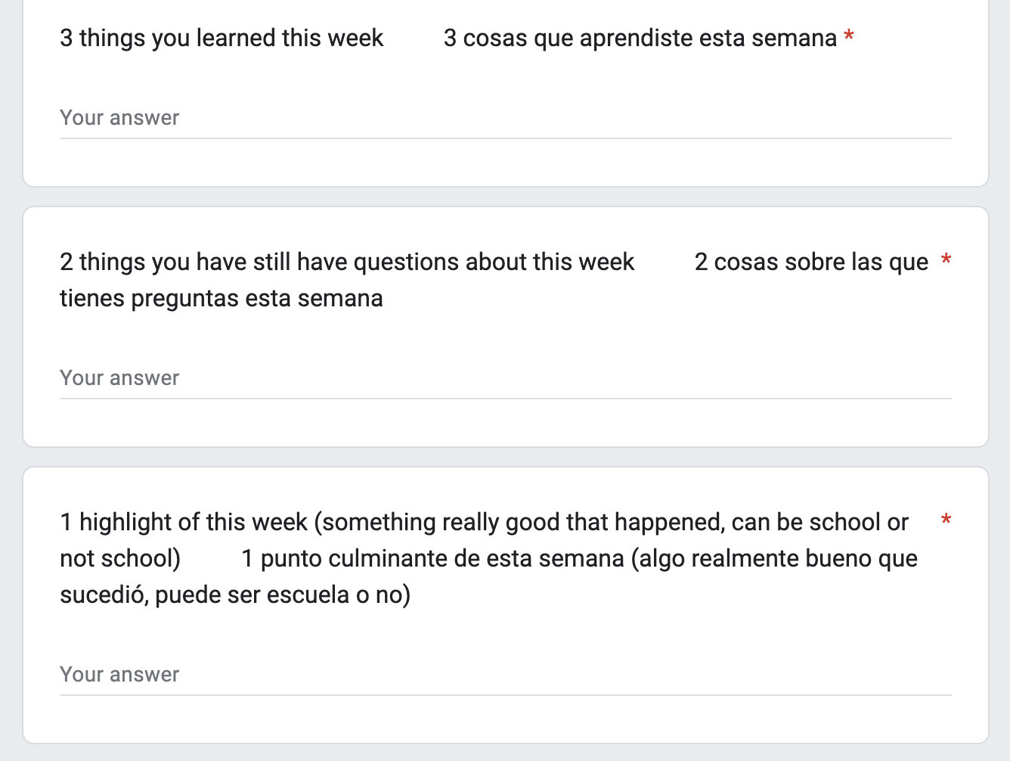Click the 'not school)' text
Screen dimensions: 1010x761
(120, 558)
